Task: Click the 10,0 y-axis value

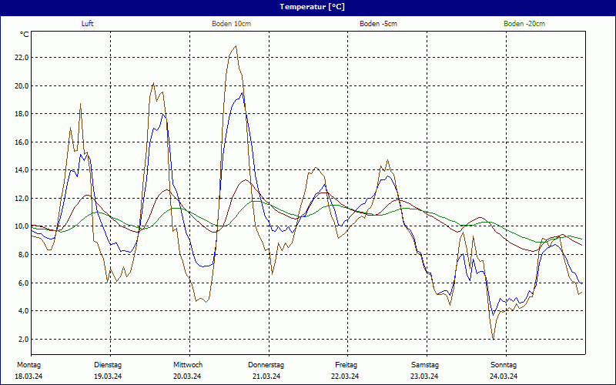Action: click(22, 226)
